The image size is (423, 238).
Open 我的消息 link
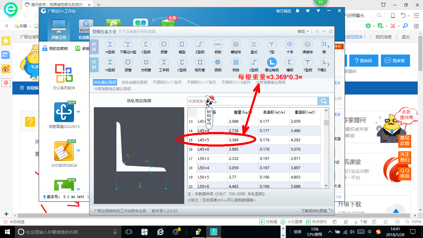coord(384,37)
